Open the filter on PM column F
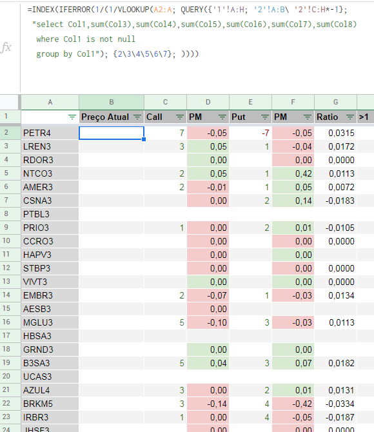Image resolution: width=374 pixels, height=432 pixels. click(x=308, y=117)
